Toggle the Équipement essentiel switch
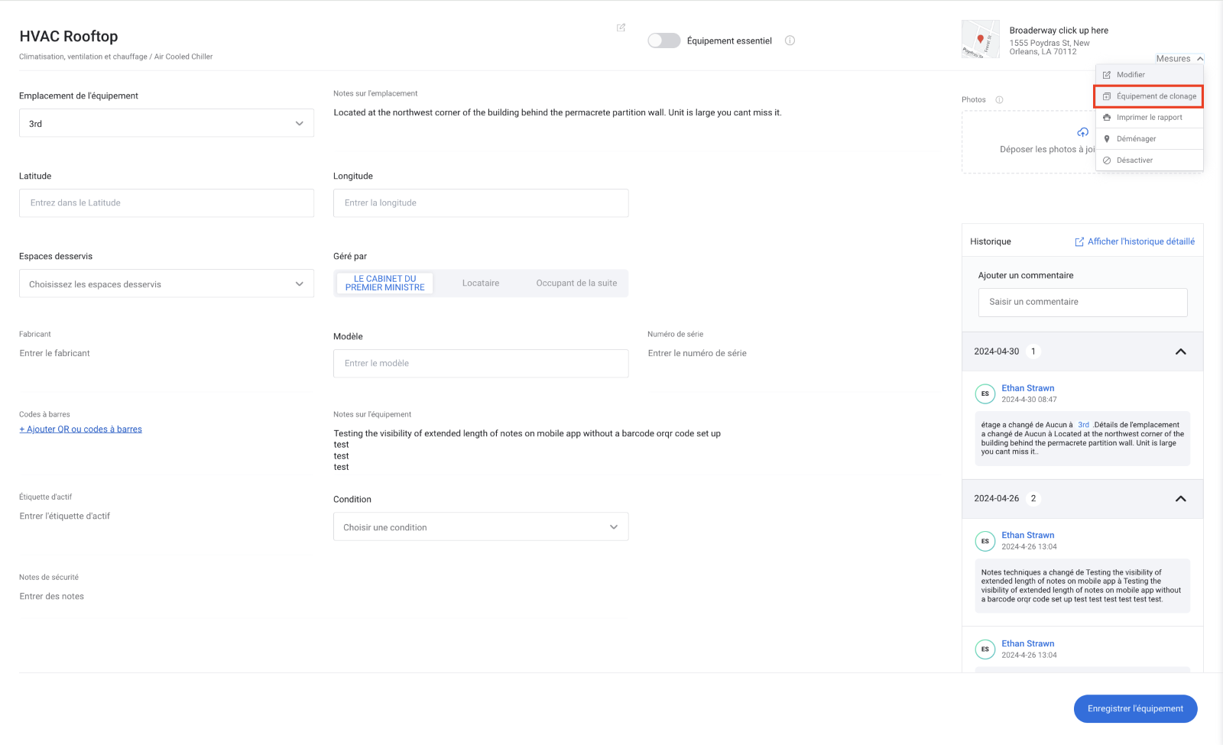1223x745 pixels. click(x=663, y=40)
